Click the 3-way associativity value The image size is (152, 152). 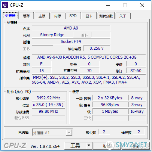click(137, 105)
